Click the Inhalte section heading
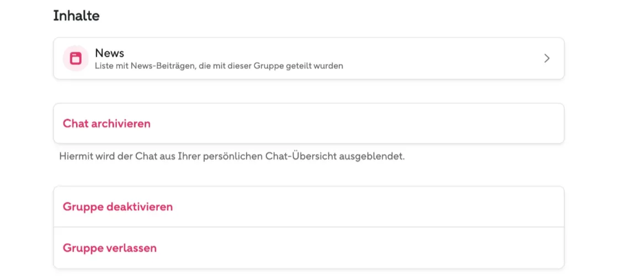The height and width of the screenshot is (277, 619). pyautogui.click(x=76, y=16)
